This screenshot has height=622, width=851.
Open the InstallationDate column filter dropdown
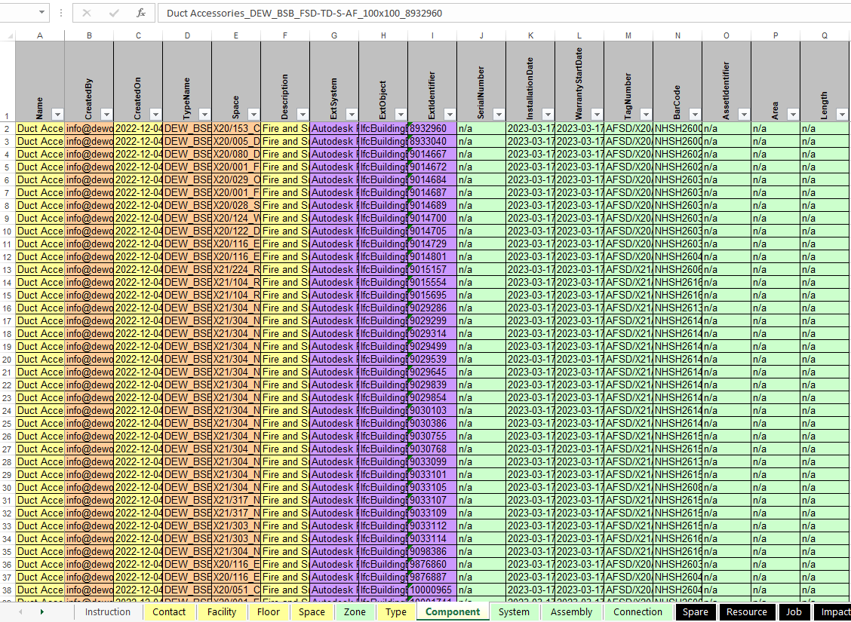(x=548, y=115)
